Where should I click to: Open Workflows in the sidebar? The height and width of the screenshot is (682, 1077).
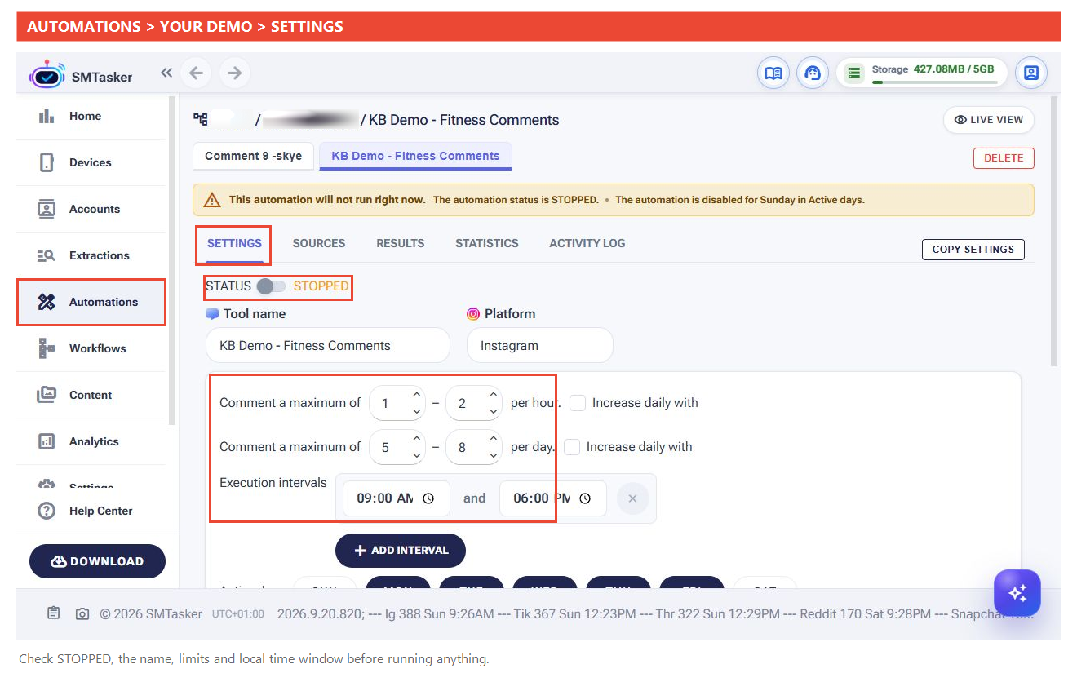(91, 348)
